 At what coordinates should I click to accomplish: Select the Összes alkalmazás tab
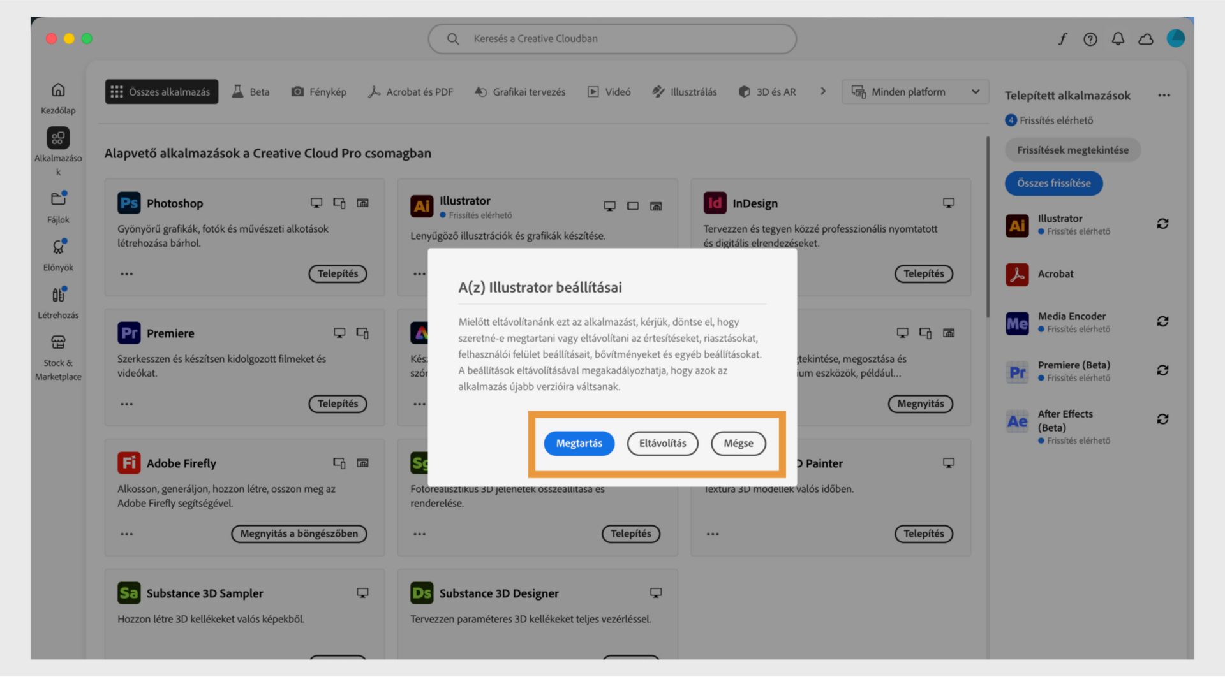pyautogui.click(x=161, y=92)
